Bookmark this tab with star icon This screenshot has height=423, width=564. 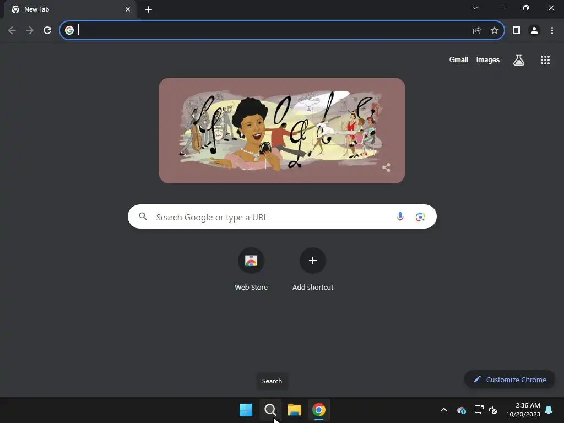click(x=495, y=30)
